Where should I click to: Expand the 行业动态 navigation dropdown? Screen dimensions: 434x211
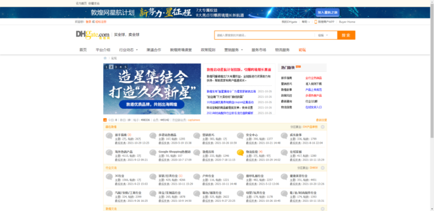point(128,50)
